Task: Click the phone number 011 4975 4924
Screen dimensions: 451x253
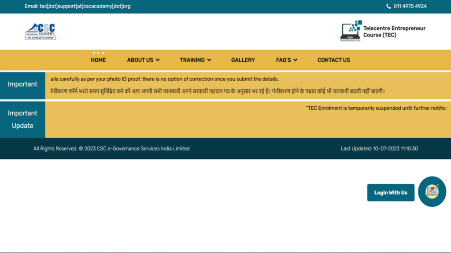Action: pos(410,6)
